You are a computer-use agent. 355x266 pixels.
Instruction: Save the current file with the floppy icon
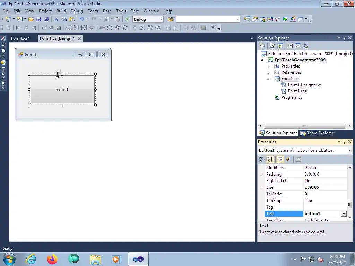39,19
